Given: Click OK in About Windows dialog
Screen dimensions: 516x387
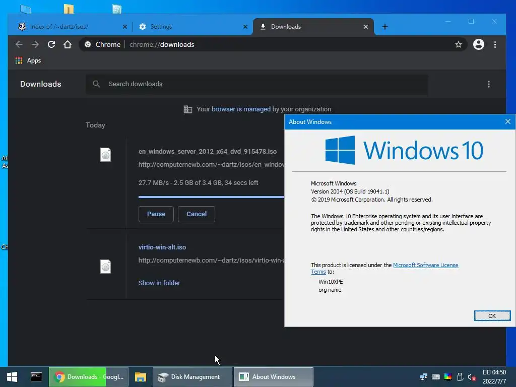Looking at the screenshot, I should click(x=492, y=316).
